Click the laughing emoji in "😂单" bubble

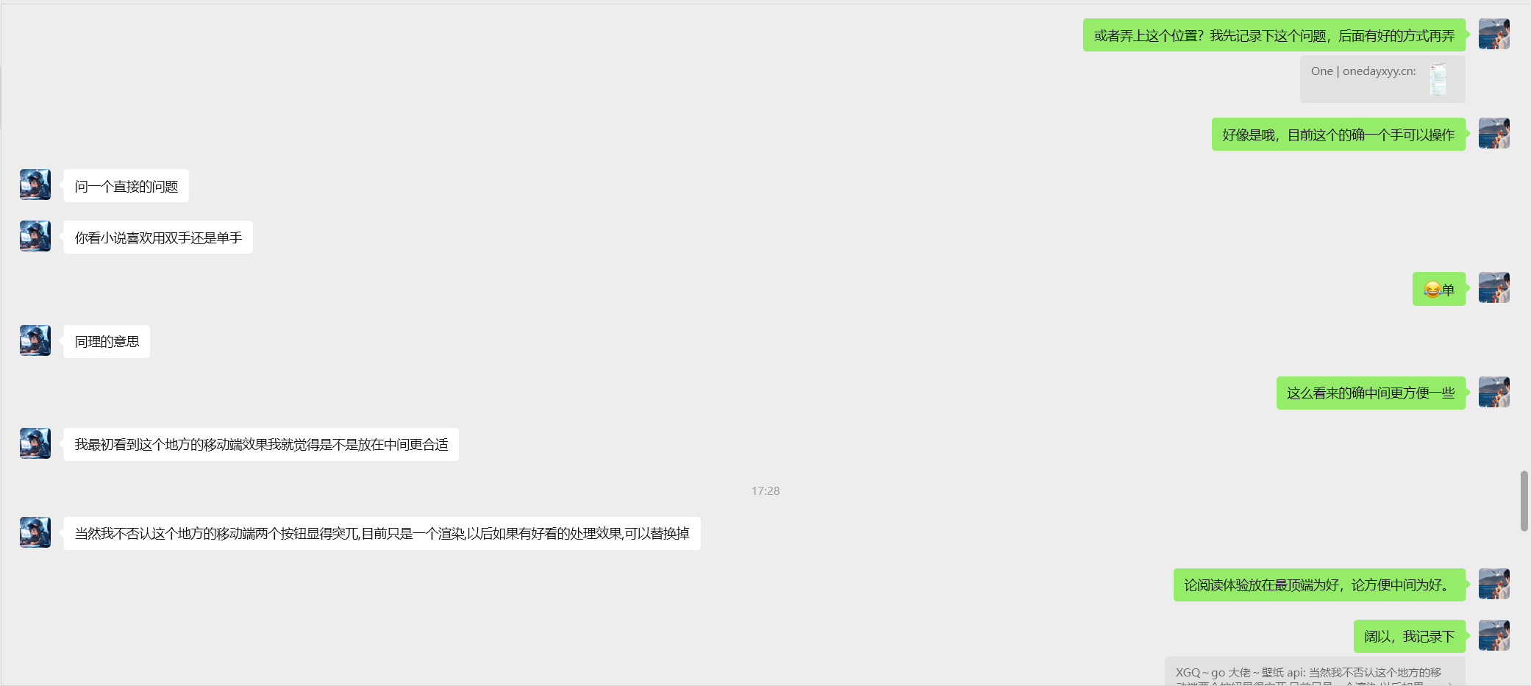click(1432, 290)
